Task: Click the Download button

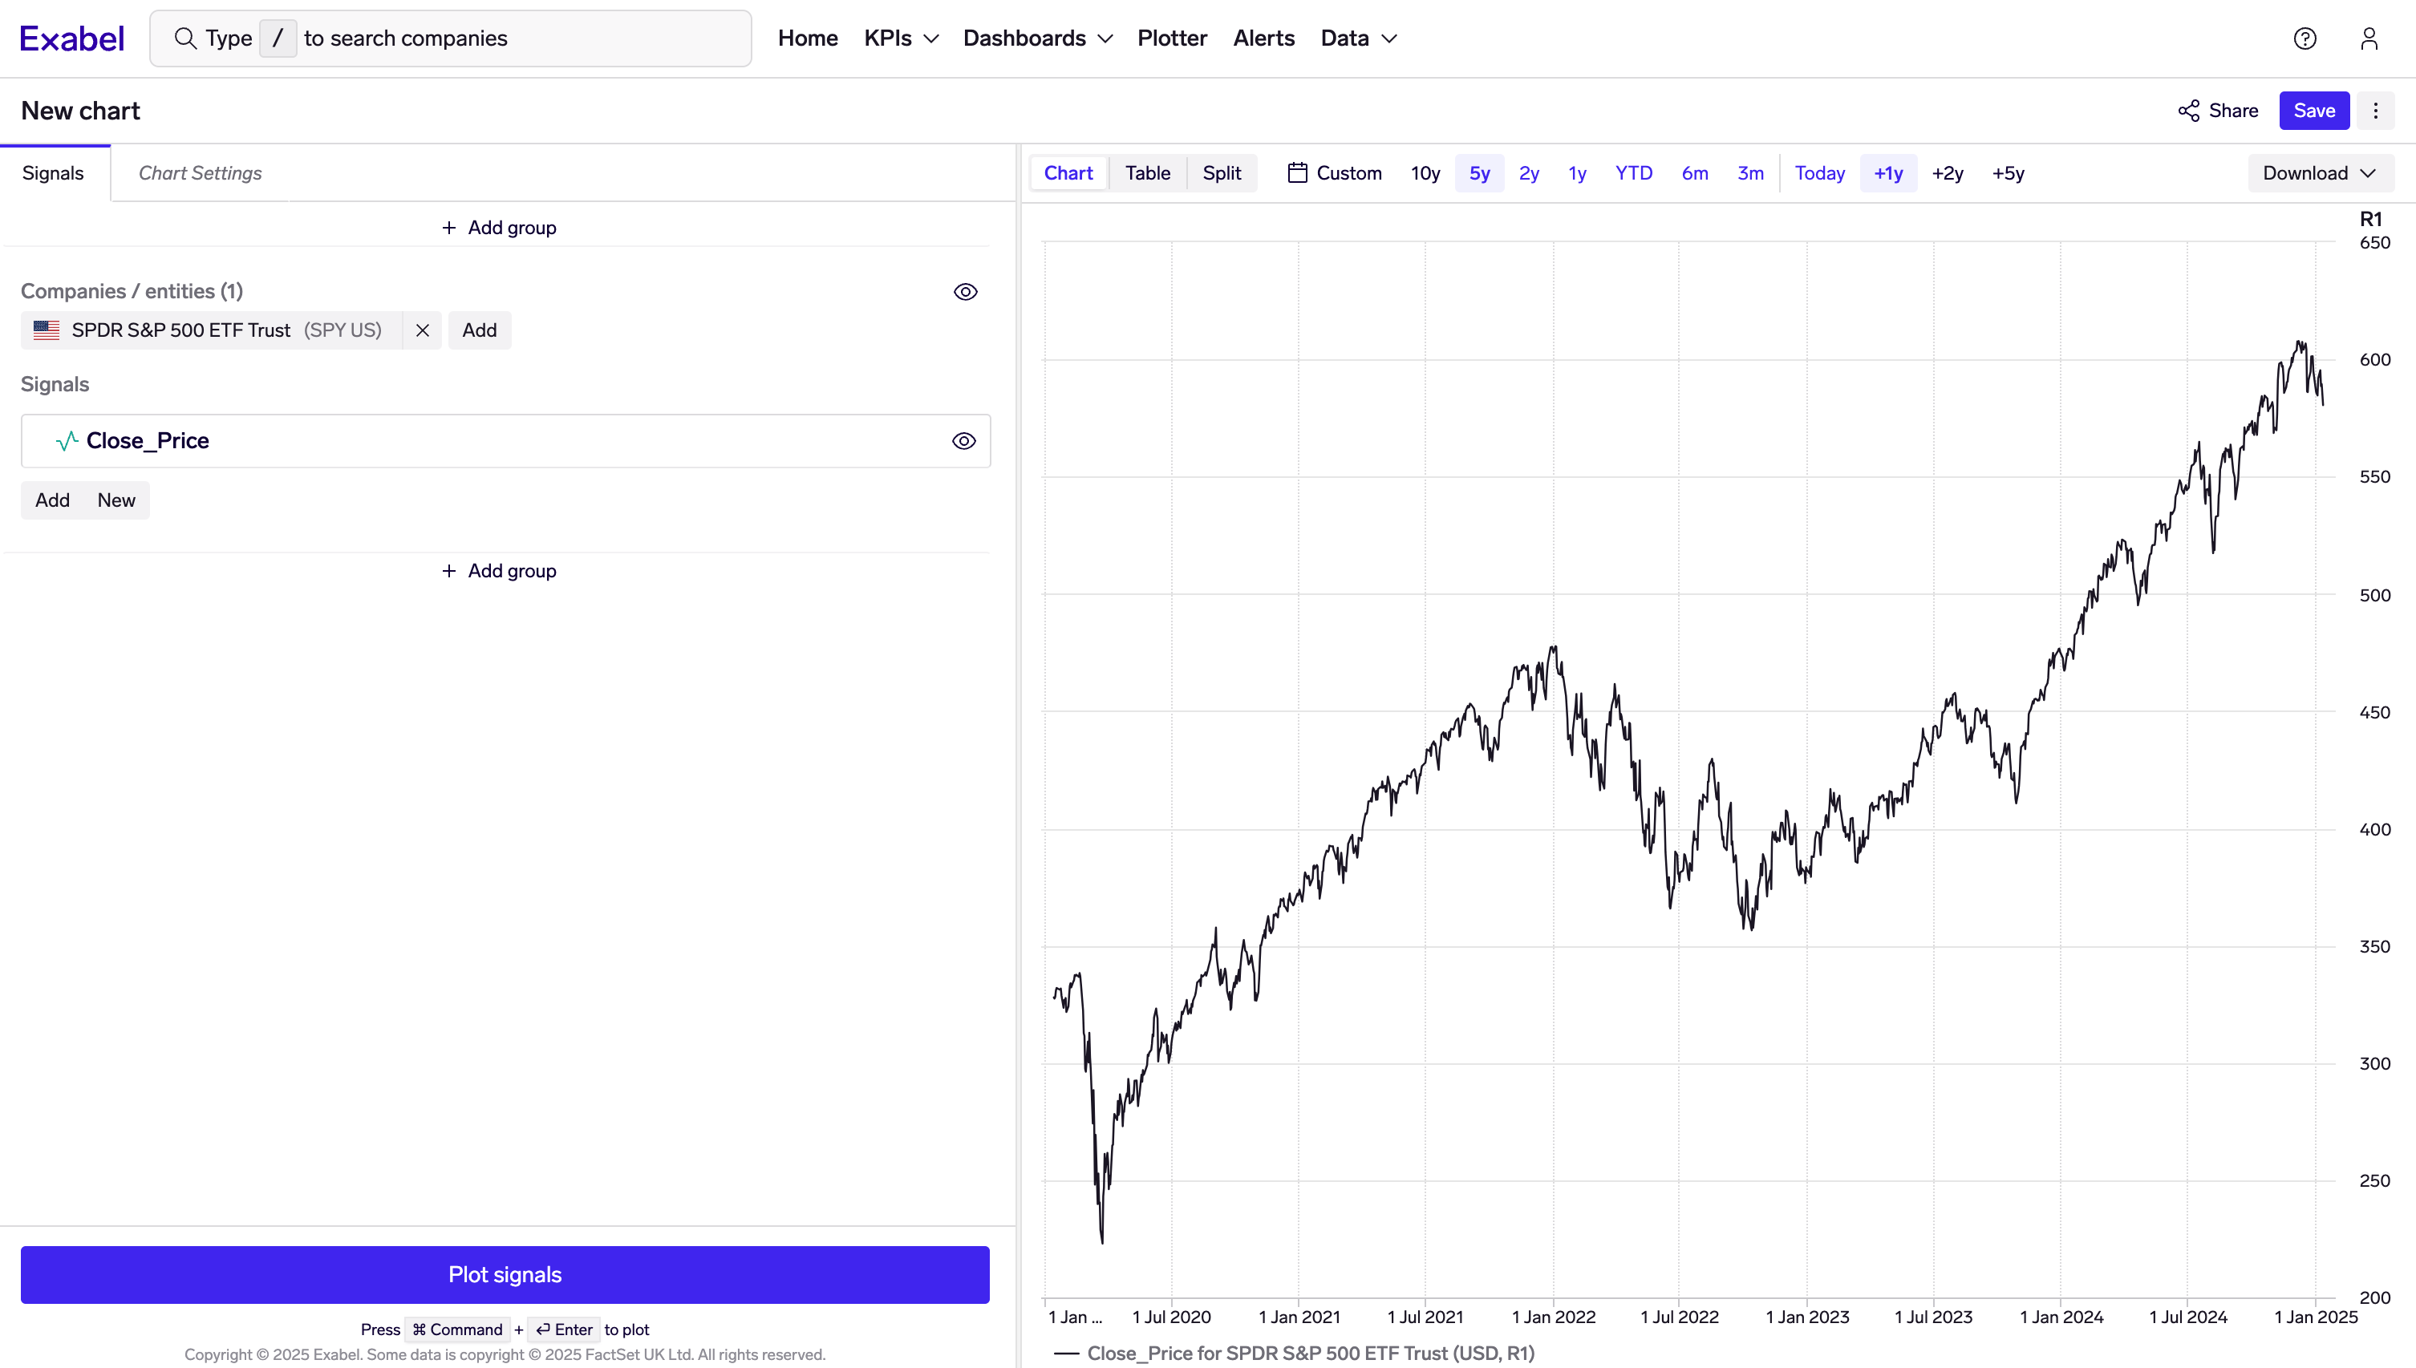Action: pos(2317,172)
